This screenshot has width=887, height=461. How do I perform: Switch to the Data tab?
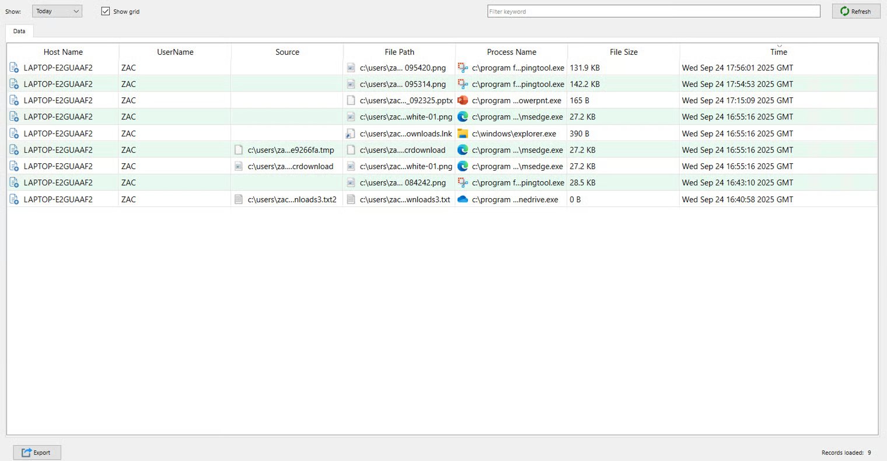click(19, 31)
